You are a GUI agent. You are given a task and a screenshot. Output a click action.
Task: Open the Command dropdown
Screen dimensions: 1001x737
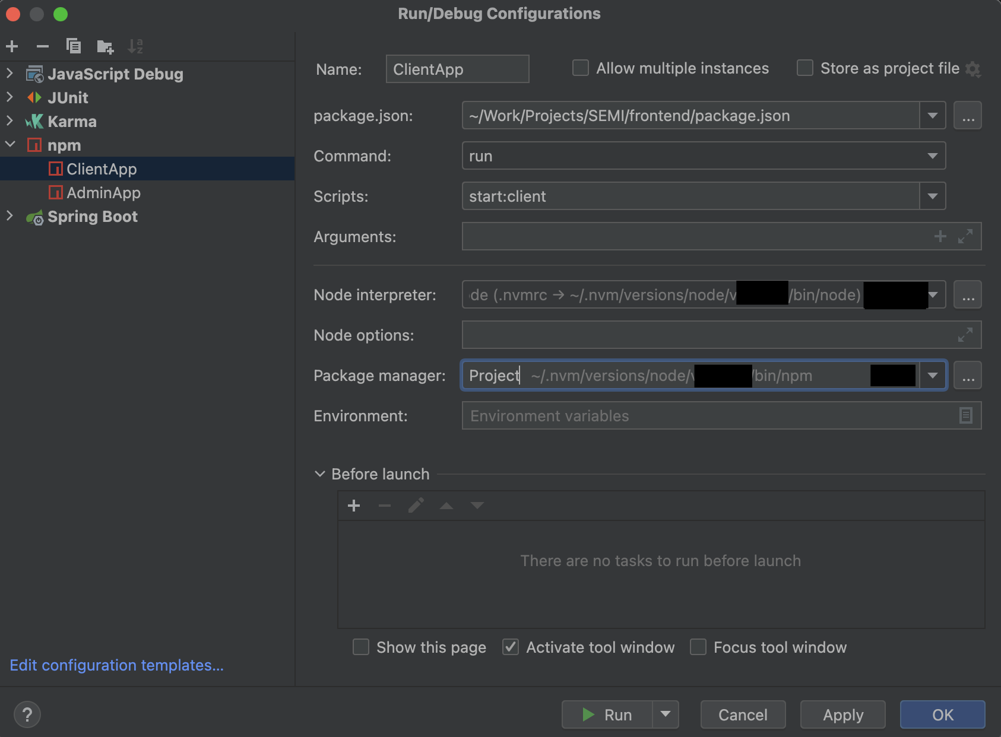[x=932, y=156]
